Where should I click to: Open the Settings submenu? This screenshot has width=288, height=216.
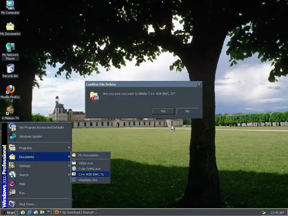pos(39,166)
